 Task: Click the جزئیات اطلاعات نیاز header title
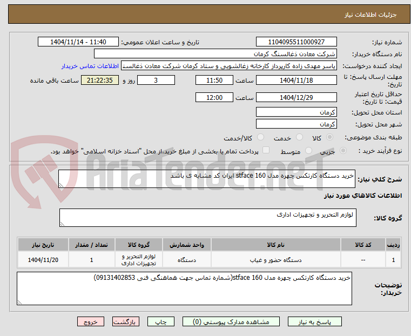(x=370, y=15)
